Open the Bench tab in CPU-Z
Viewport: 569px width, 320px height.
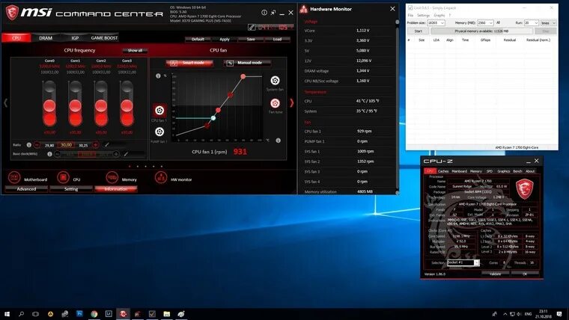coord(517,171)
